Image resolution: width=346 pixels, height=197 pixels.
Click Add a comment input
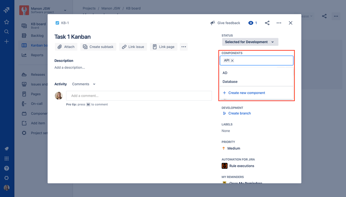139,96
